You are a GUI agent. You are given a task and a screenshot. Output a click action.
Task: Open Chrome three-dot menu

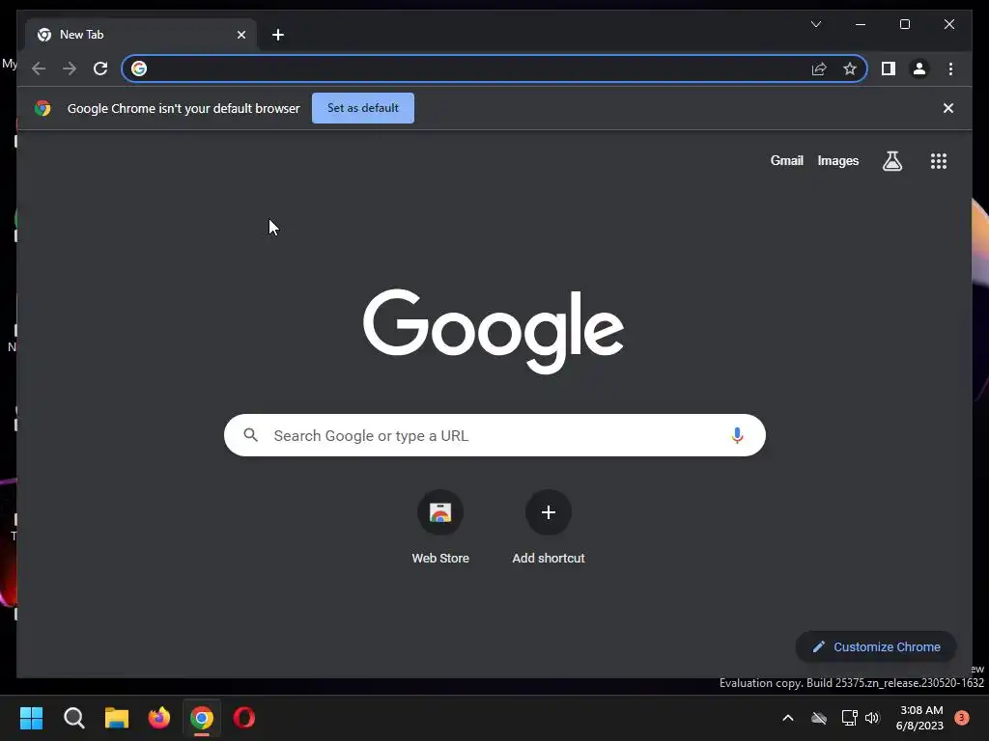950,69
